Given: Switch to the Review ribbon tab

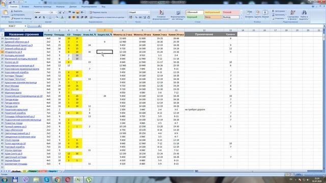Looking at the screenshot, I should (89, 7).
